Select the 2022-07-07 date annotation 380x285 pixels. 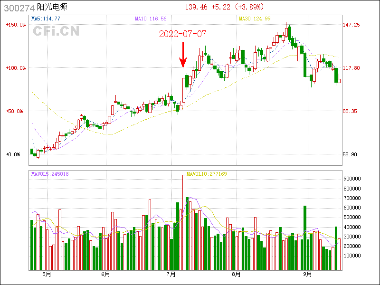(182, 34)
